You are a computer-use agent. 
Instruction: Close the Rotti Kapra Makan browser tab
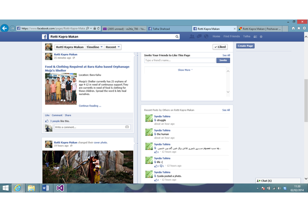[234, 29]
